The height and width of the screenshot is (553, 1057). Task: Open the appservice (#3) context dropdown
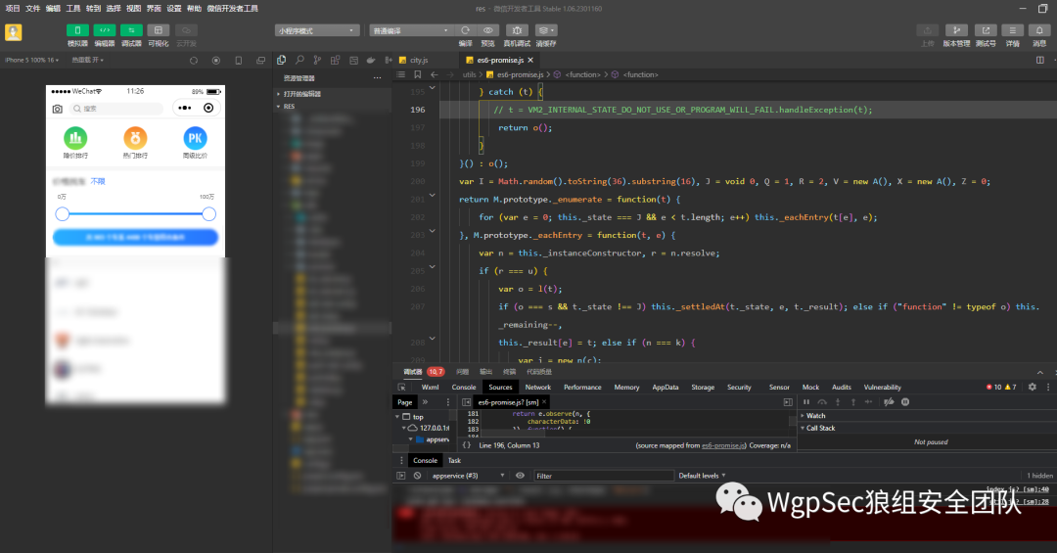point(469,476)
